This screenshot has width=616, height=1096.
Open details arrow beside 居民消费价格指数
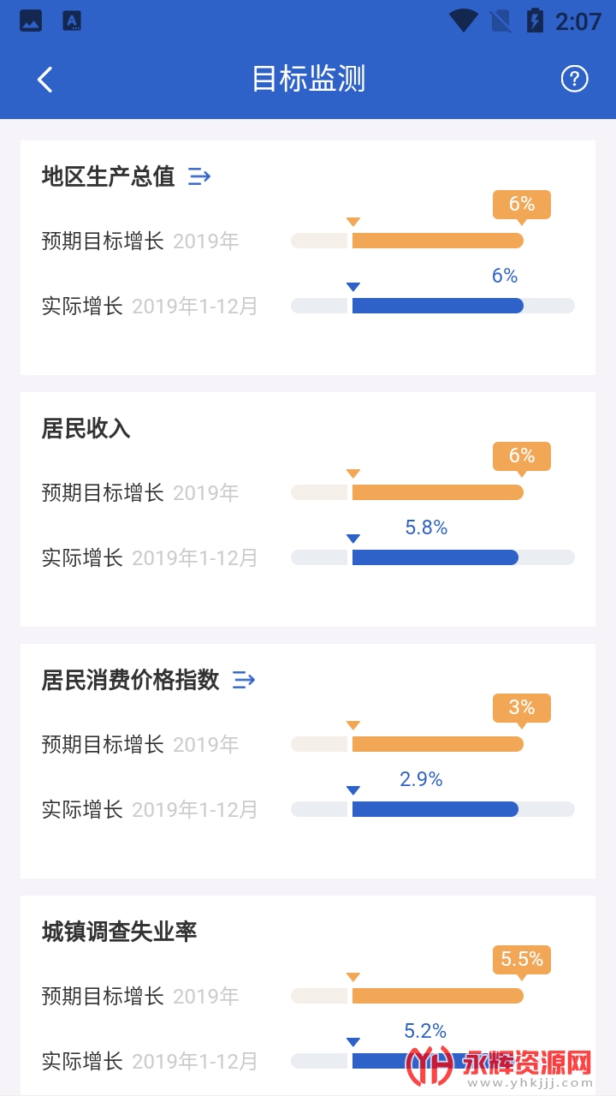pyautogui.click(x=244, y=680)
